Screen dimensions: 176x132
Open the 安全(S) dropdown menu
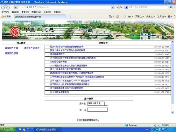[x=151, y=17]
